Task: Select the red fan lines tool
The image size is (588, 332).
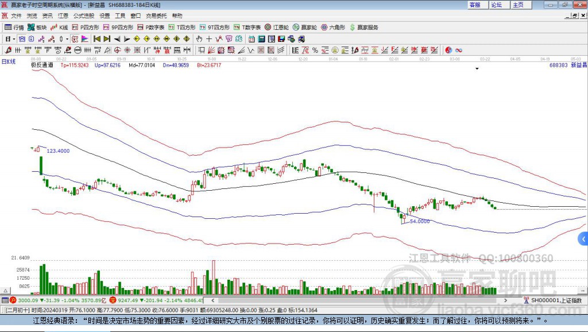Action: click(x=211, y=51)
